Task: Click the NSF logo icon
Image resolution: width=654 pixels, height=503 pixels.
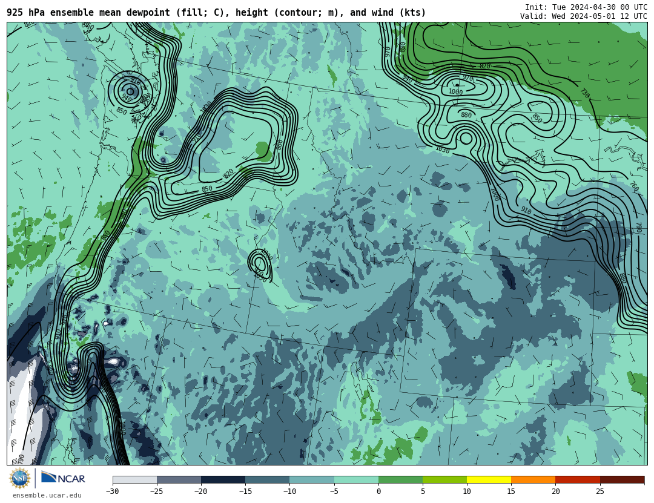Action: pyautogui.click(x=19, y=478)
